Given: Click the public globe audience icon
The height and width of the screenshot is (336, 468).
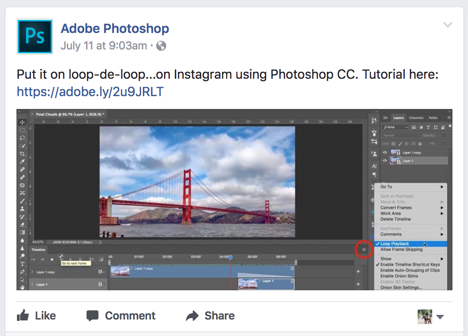Looking at the screenshot, I should (x=161, y=46).
